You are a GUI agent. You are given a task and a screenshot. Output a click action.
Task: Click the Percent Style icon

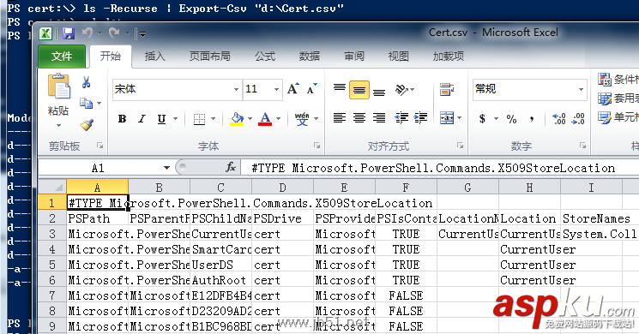(x=511, y=119)
